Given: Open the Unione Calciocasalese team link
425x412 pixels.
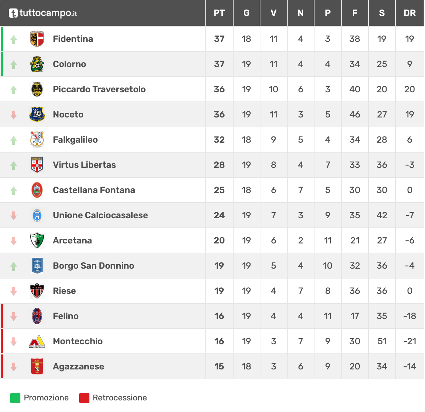Looking at the screenshot, I should [x=100, y=215].
